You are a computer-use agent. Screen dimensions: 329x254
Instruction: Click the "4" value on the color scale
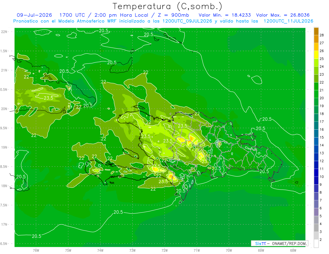[321, 224]
